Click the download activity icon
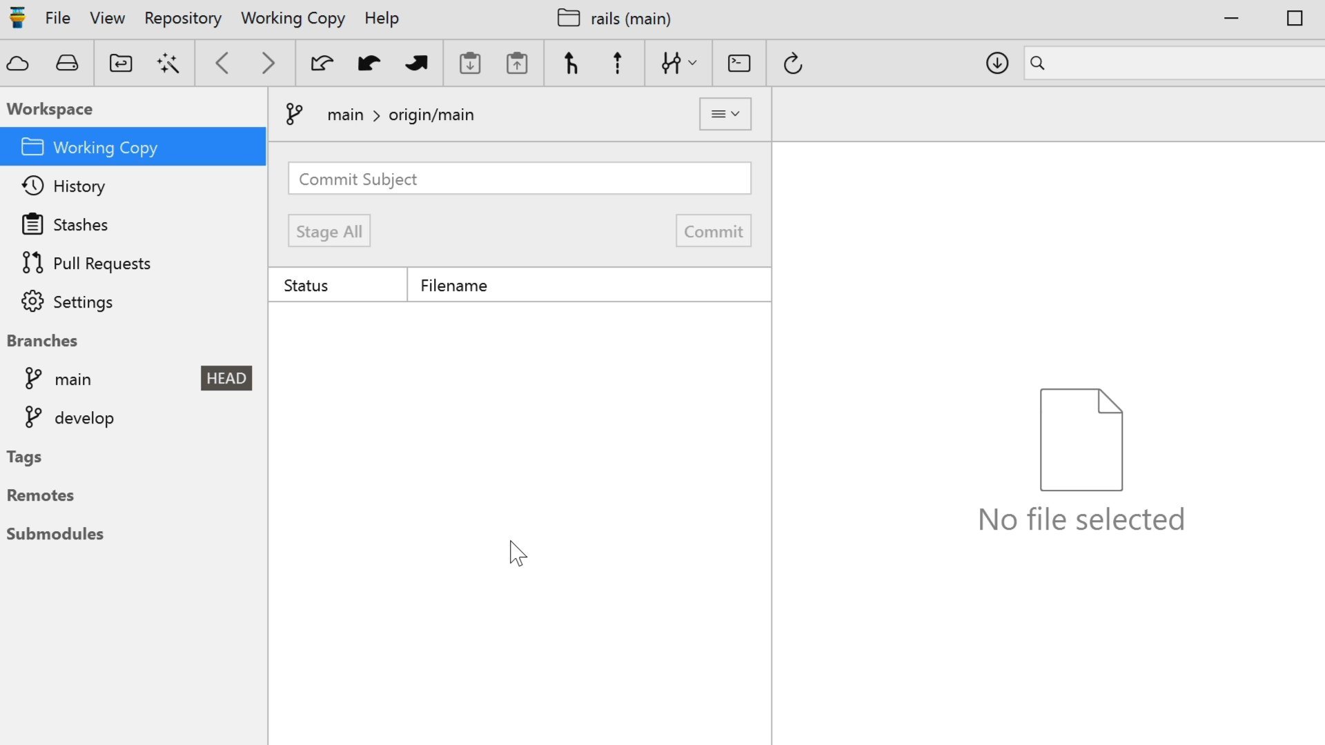The height and width of the screenshot is (745, 1325). point(997,63)
